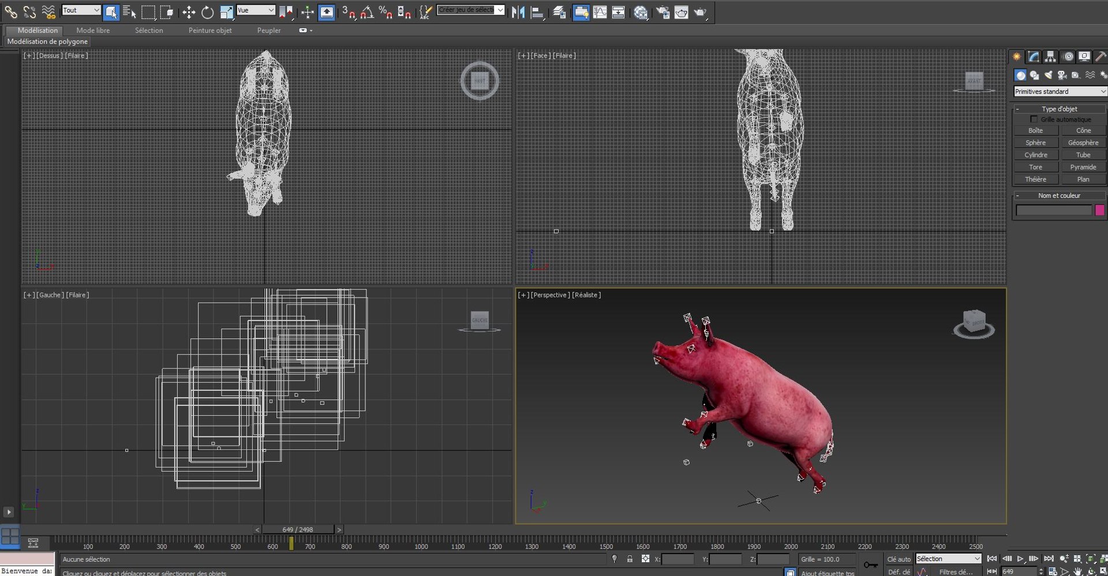Click the Pyramide button
The image size is (1108, 576).
point(1083,167)
